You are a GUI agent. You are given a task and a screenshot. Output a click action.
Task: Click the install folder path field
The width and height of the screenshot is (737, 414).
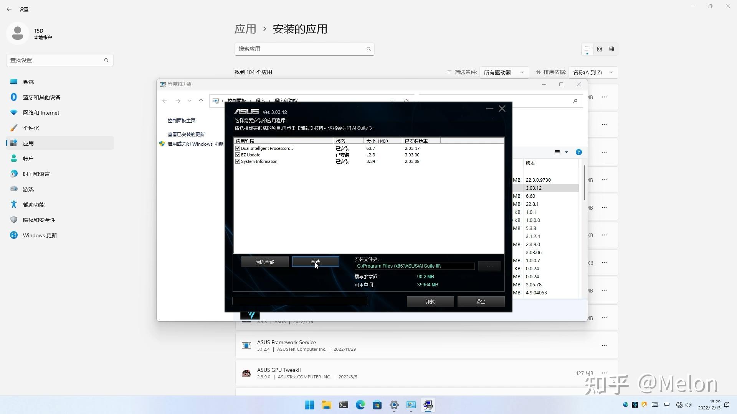414,266
